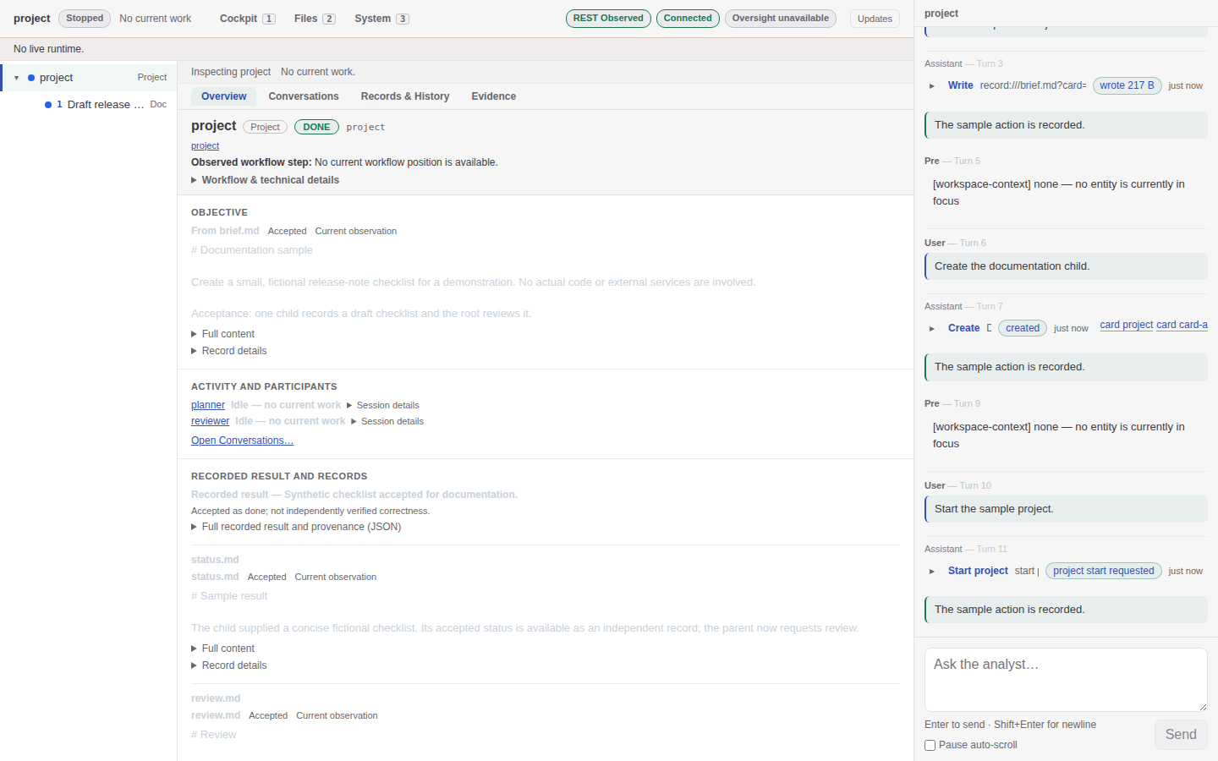Viewport: 1218px width, 761px height.
Task: Open the Conversations tab
Action: [304, 96]
